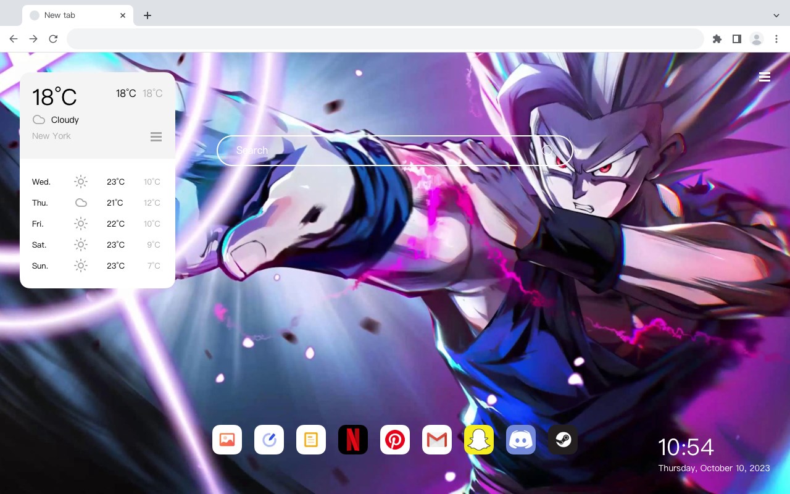Open the Gmail shortcut icon

[x=437, y=440]
